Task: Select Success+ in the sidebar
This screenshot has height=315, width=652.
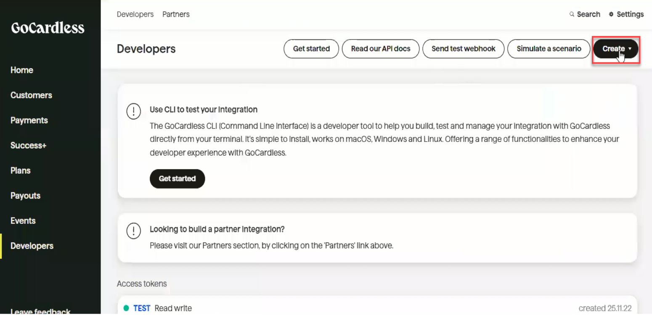Action: 29,146
